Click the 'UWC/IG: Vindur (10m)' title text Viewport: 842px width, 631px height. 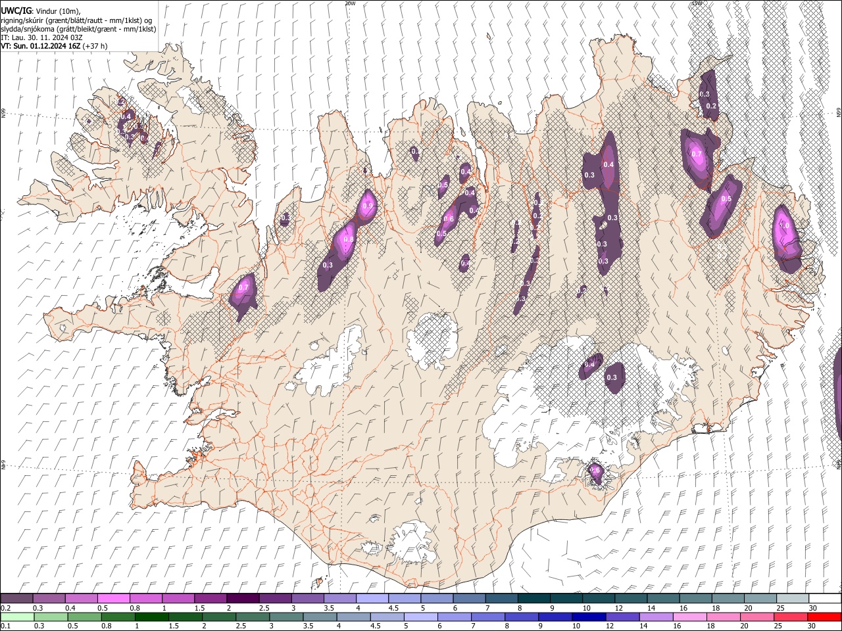point(41,11)
